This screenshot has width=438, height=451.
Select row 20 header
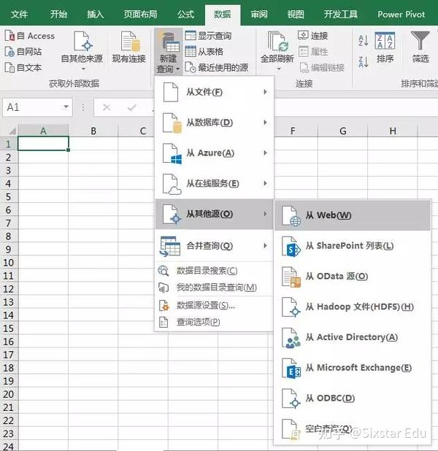pos(9,394)
